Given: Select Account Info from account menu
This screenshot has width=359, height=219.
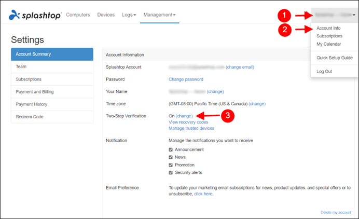Looking at the screenshot, I should point(328,28).
